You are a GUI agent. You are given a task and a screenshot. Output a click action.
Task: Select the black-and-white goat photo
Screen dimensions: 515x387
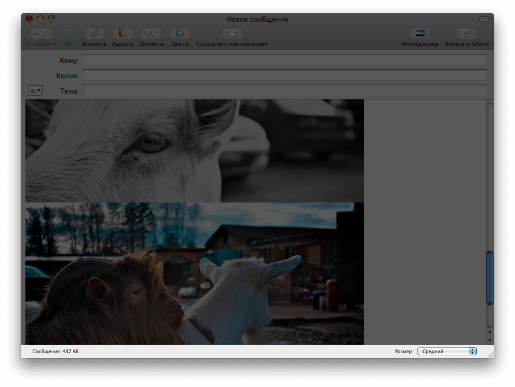pyautogui.click(x=195, y=151)
